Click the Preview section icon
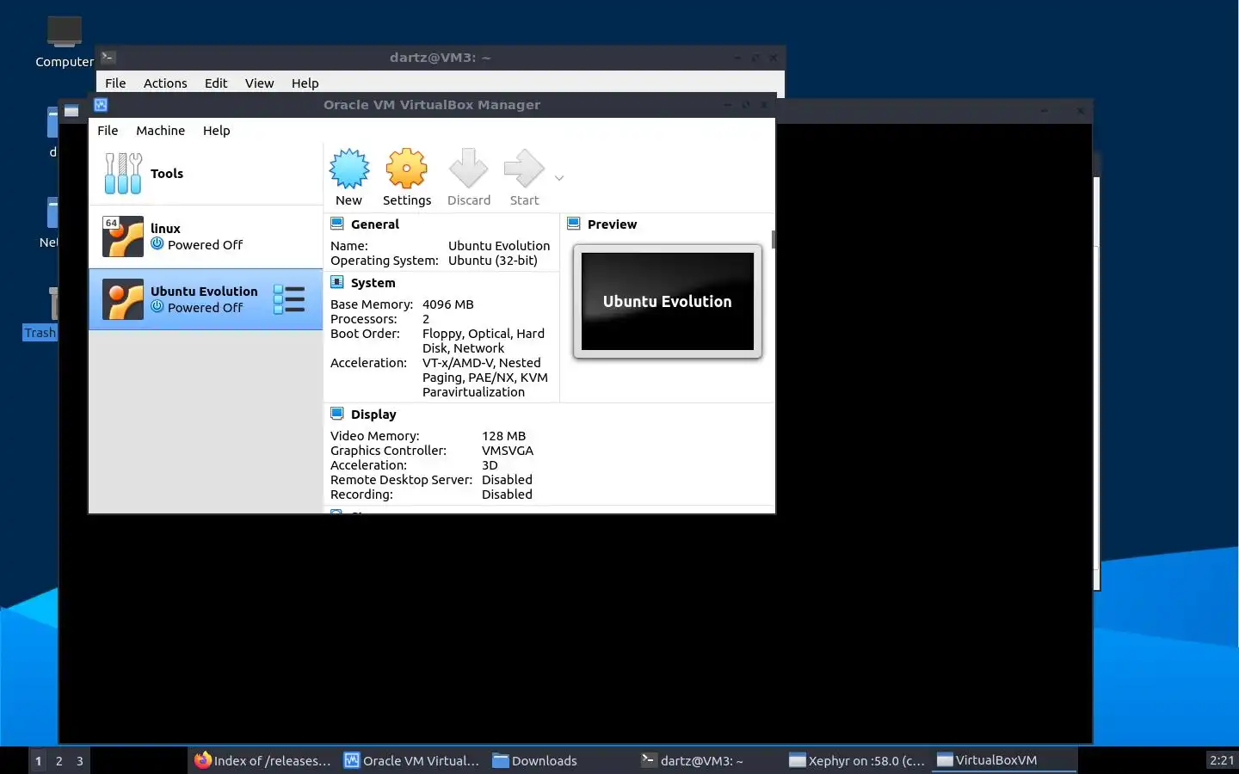Image resolution: width=1239 pixels, height=774 pixels. tap(574, 224)
